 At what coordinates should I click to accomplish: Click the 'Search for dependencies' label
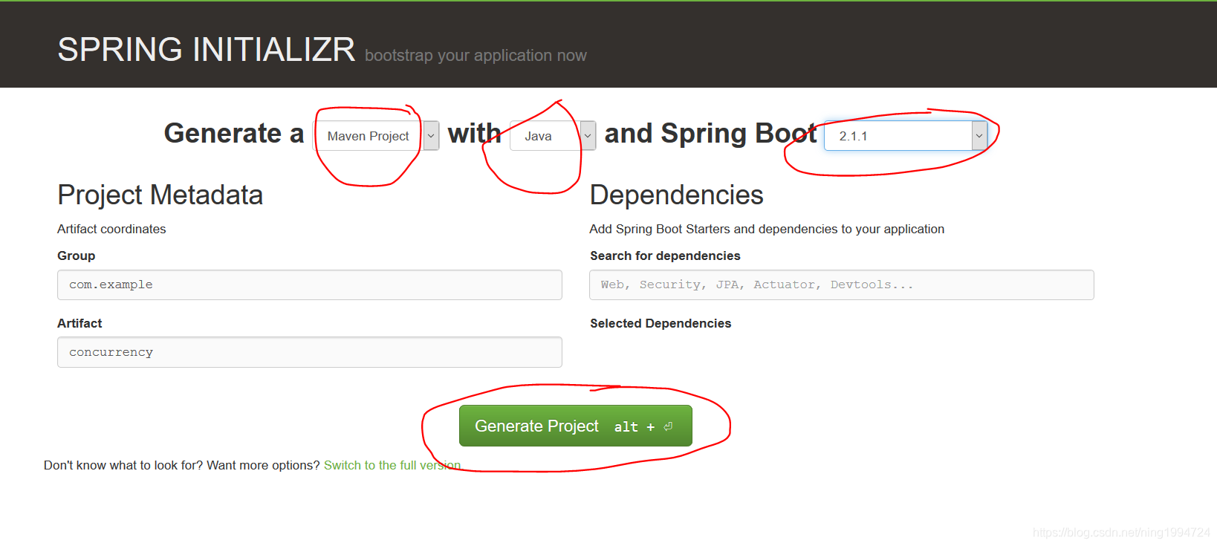point(665,256)
